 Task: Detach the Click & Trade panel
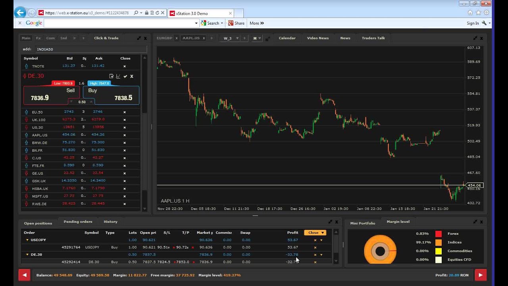[x=139, y=38]
